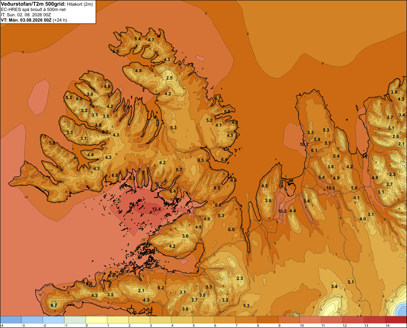
Task: Select the 6.6 temperature label
Action: pos(233,180)
